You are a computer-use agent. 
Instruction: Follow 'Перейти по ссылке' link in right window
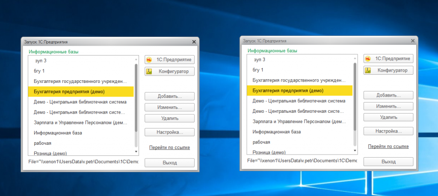click(x=388, y=146)
